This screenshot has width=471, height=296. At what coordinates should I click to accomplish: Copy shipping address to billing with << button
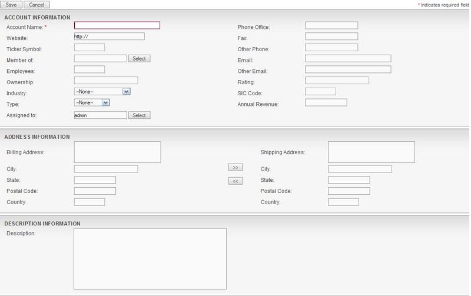pos(235,181)
